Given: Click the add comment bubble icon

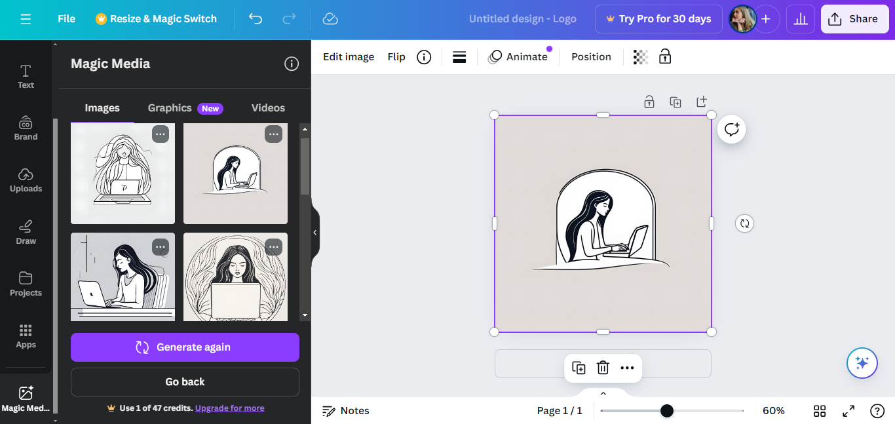Looking at the screenshot, I should [x=731, y=130].
